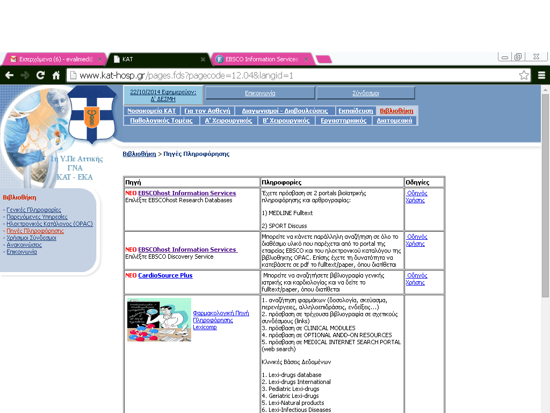Open EBSCOhost link for Discovery Service row
Image resolution: width=550 pixels, height=413 pixels.
[187, 250]
